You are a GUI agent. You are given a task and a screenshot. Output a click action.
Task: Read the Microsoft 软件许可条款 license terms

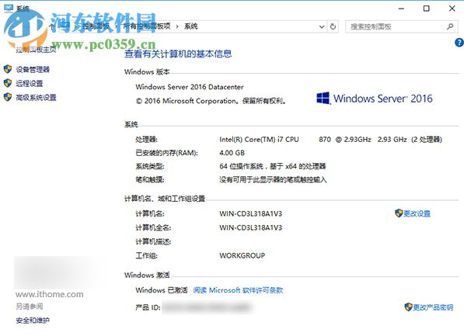[x=238, y=290]
